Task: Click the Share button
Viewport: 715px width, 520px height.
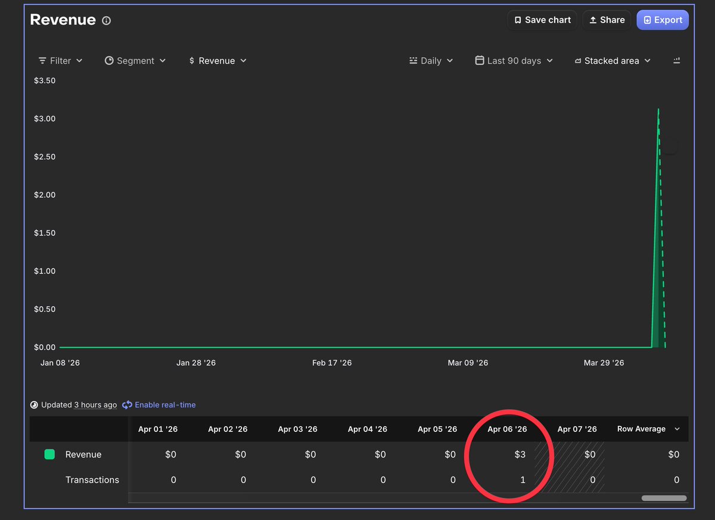Action: [607, 20]
